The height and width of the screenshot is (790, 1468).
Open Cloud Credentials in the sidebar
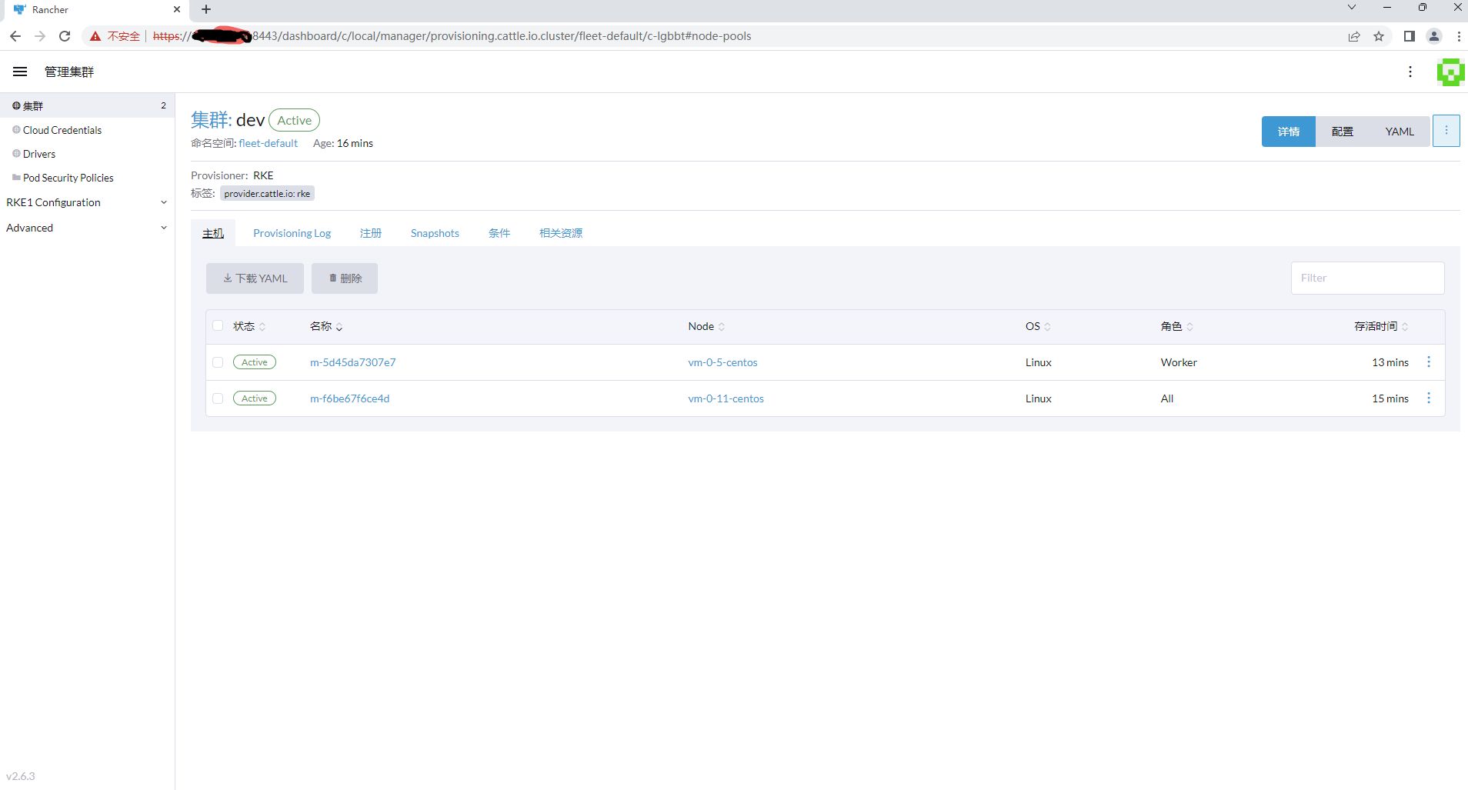coord(62,130)
